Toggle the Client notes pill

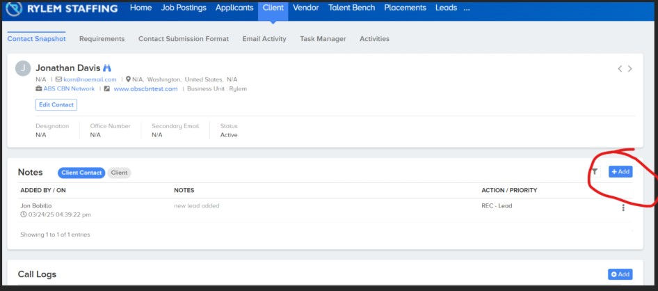[119, 173]
